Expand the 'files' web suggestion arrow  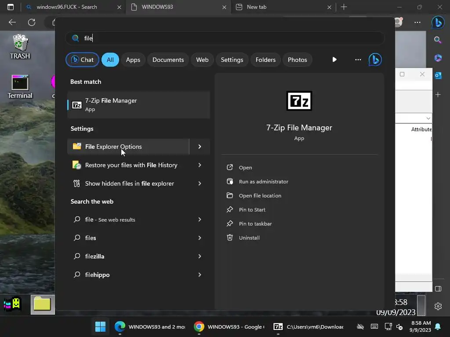[x=200, y=238]
